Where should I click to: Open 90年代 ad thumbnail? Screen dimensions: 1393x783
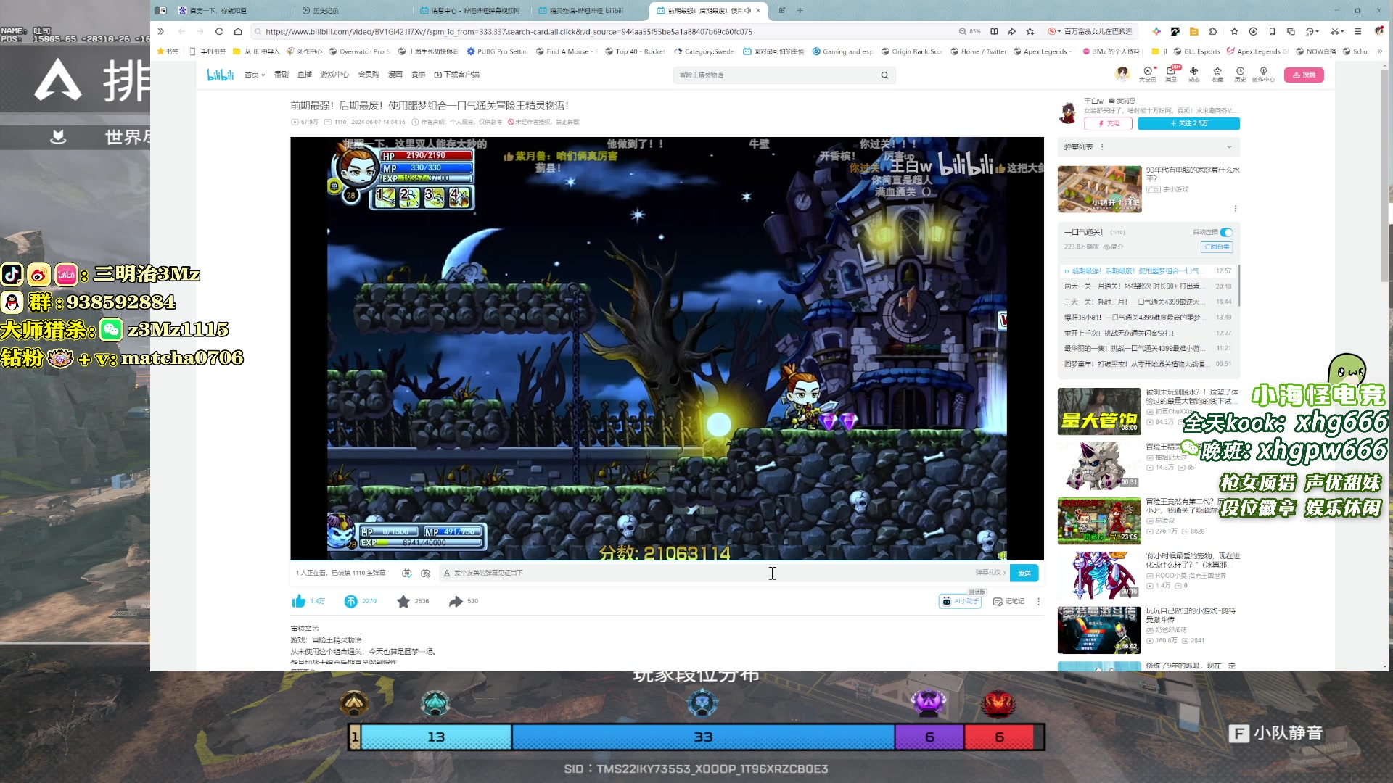1099,188
